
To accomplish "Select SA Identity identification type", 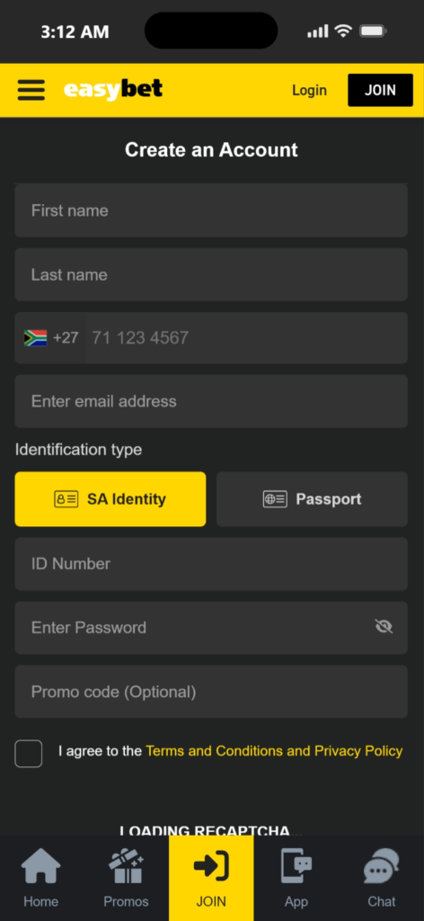I will point(110,499).
